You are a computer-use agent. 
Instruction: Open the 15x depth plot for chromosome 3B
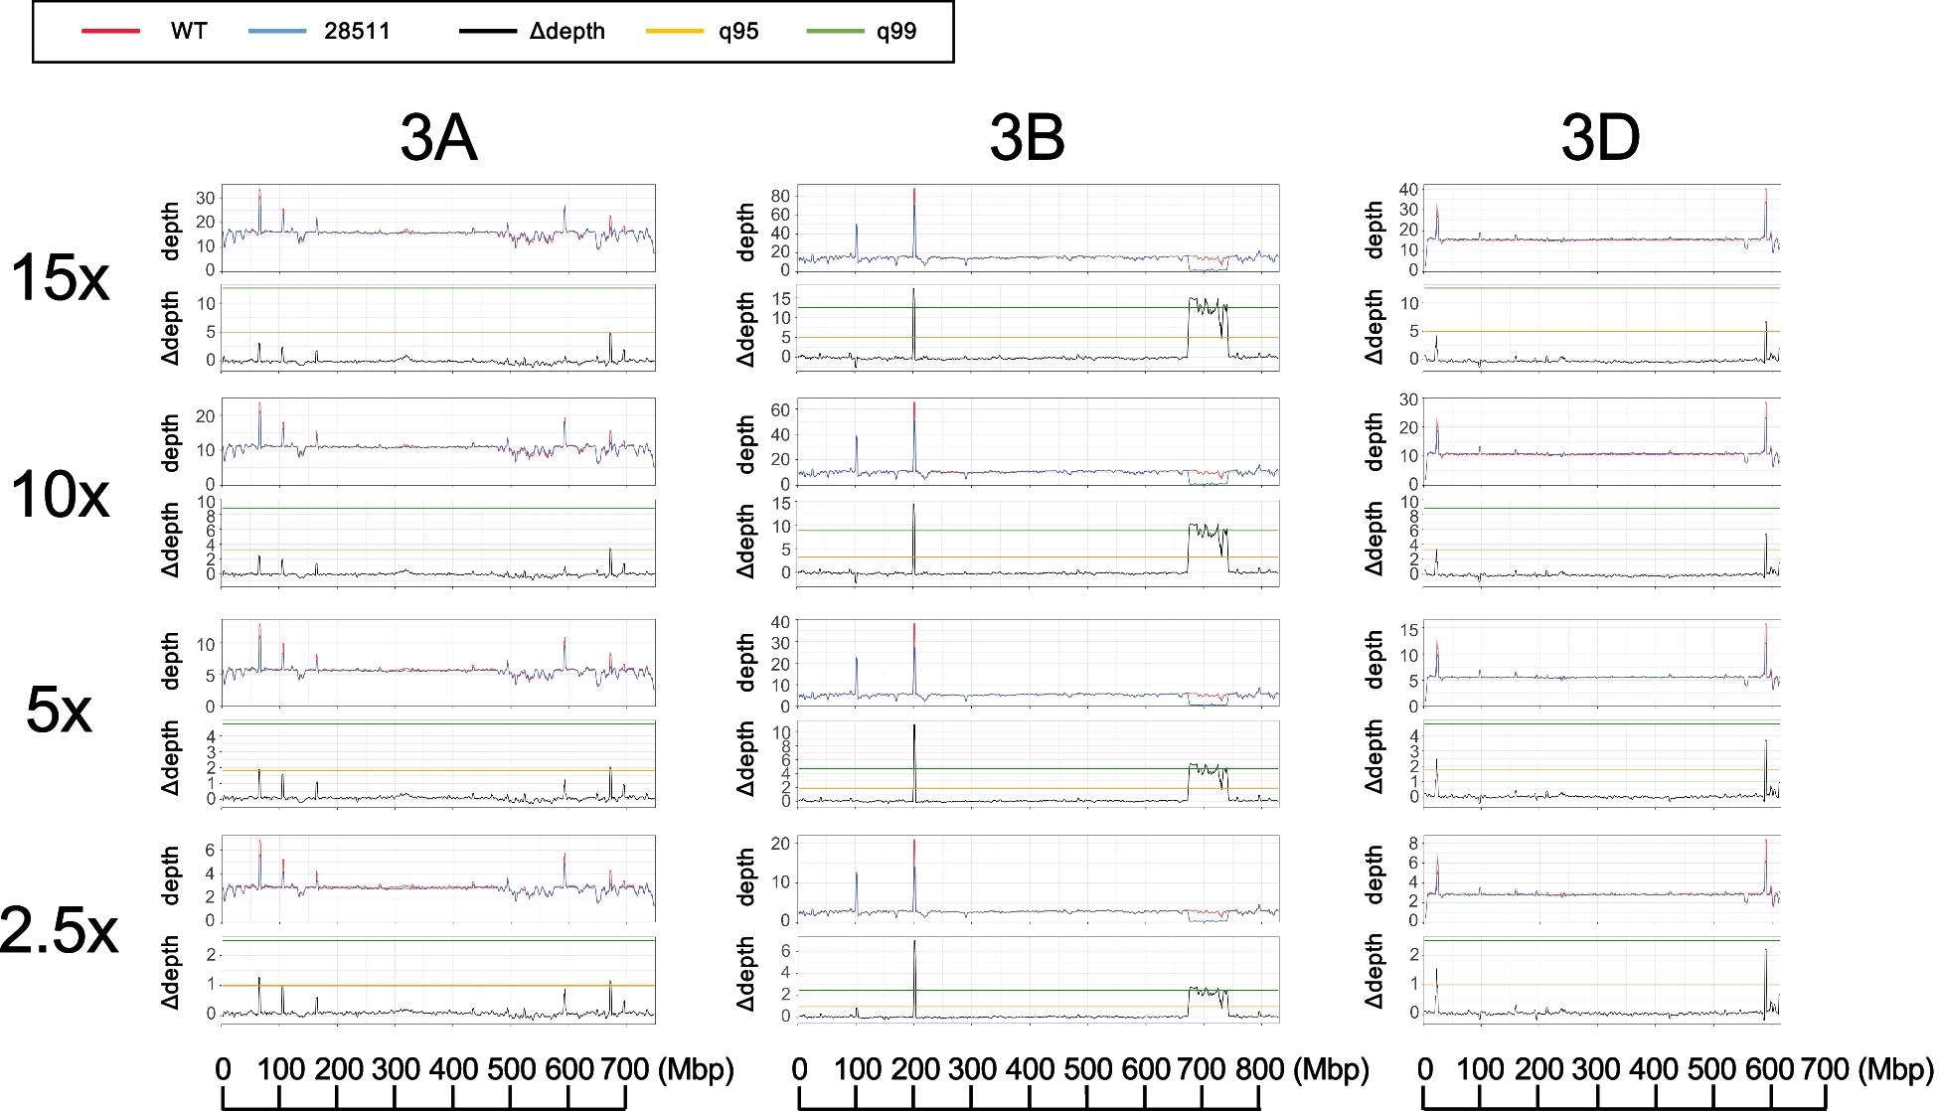click(1038, 228)
